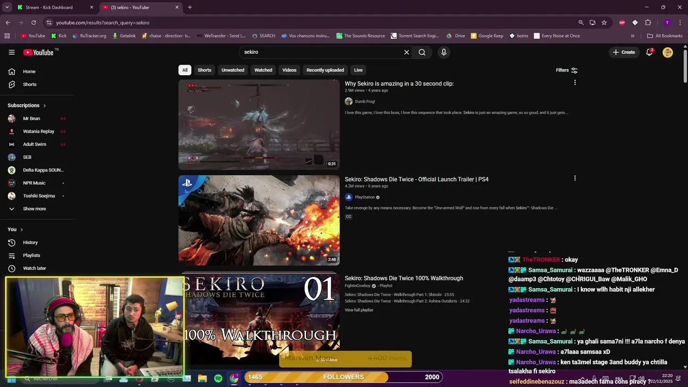Open the YouTube guide hamburger menu

pyautogui.click(x=11, y=52)
